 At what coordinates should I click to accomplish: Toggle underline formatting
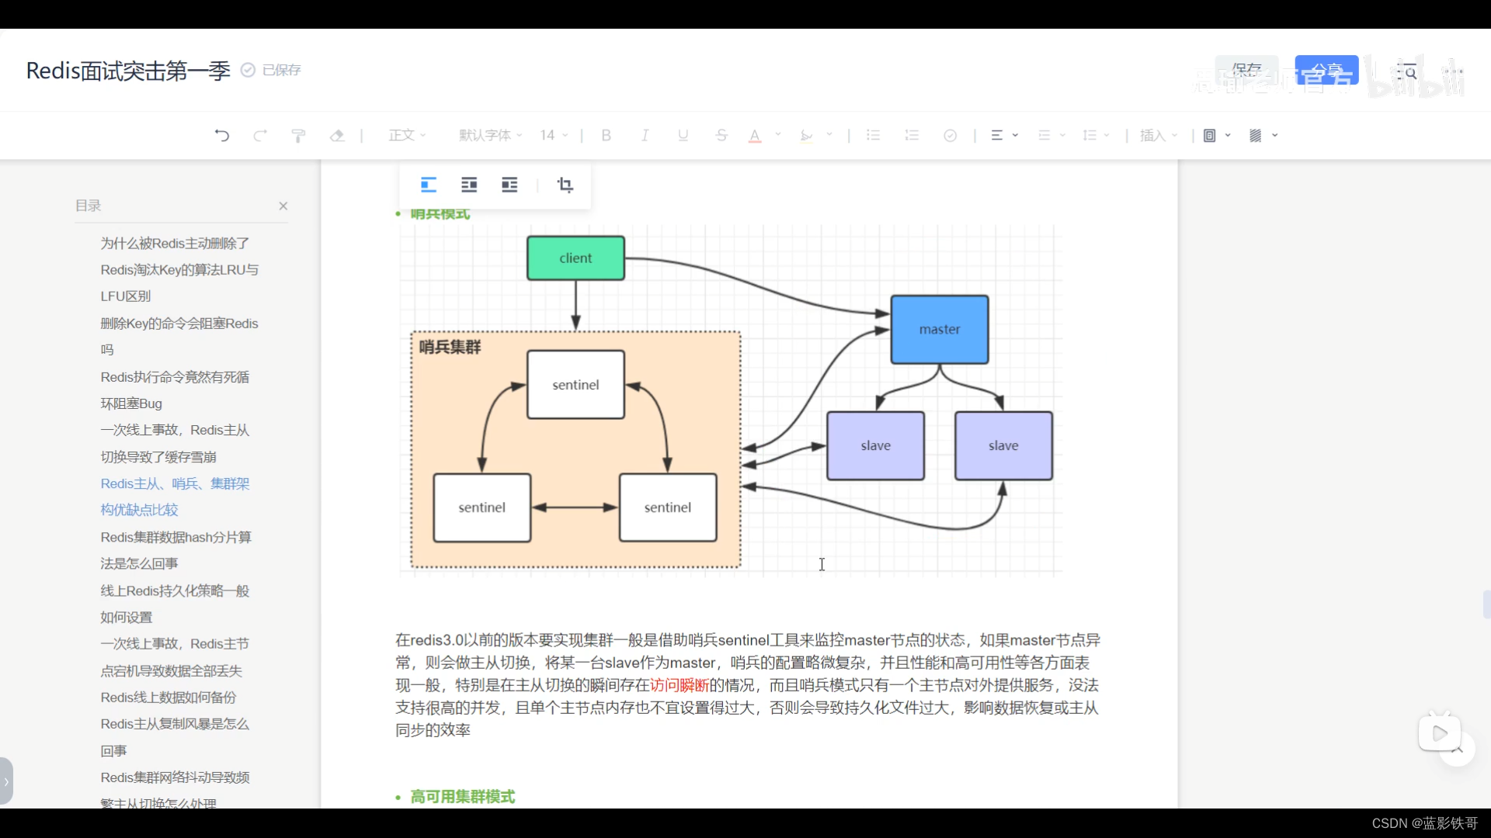pyautogui.click(x=683, y=136)
